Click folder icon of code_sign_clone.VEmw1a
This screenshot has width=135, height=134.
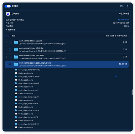click(16, 110)
